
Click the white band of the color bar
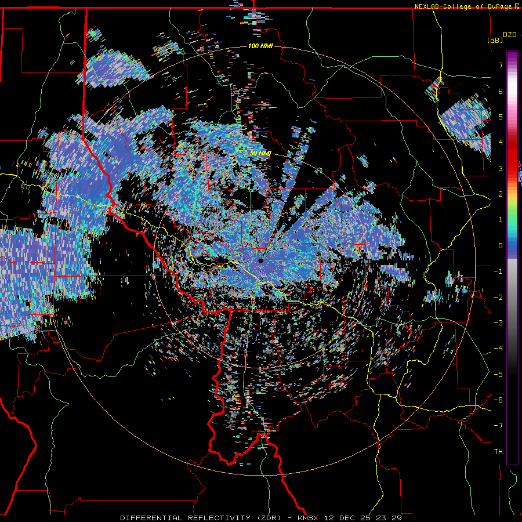tap(512, 87)
